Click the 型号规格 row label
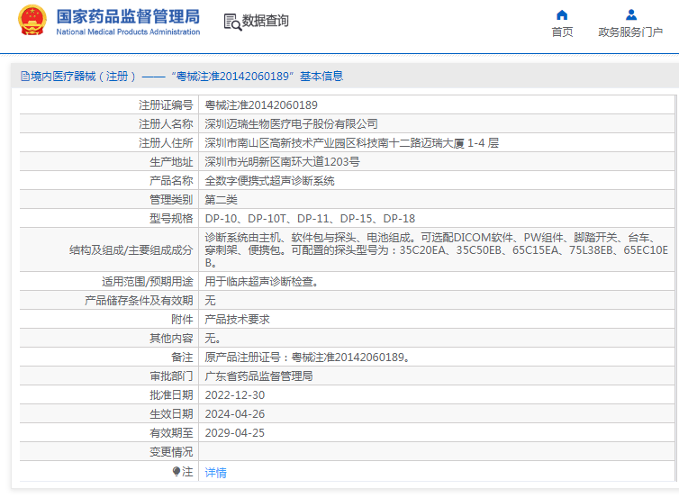Image resolution: width=679 pixels, height=498 pixels. click(171, 219)
